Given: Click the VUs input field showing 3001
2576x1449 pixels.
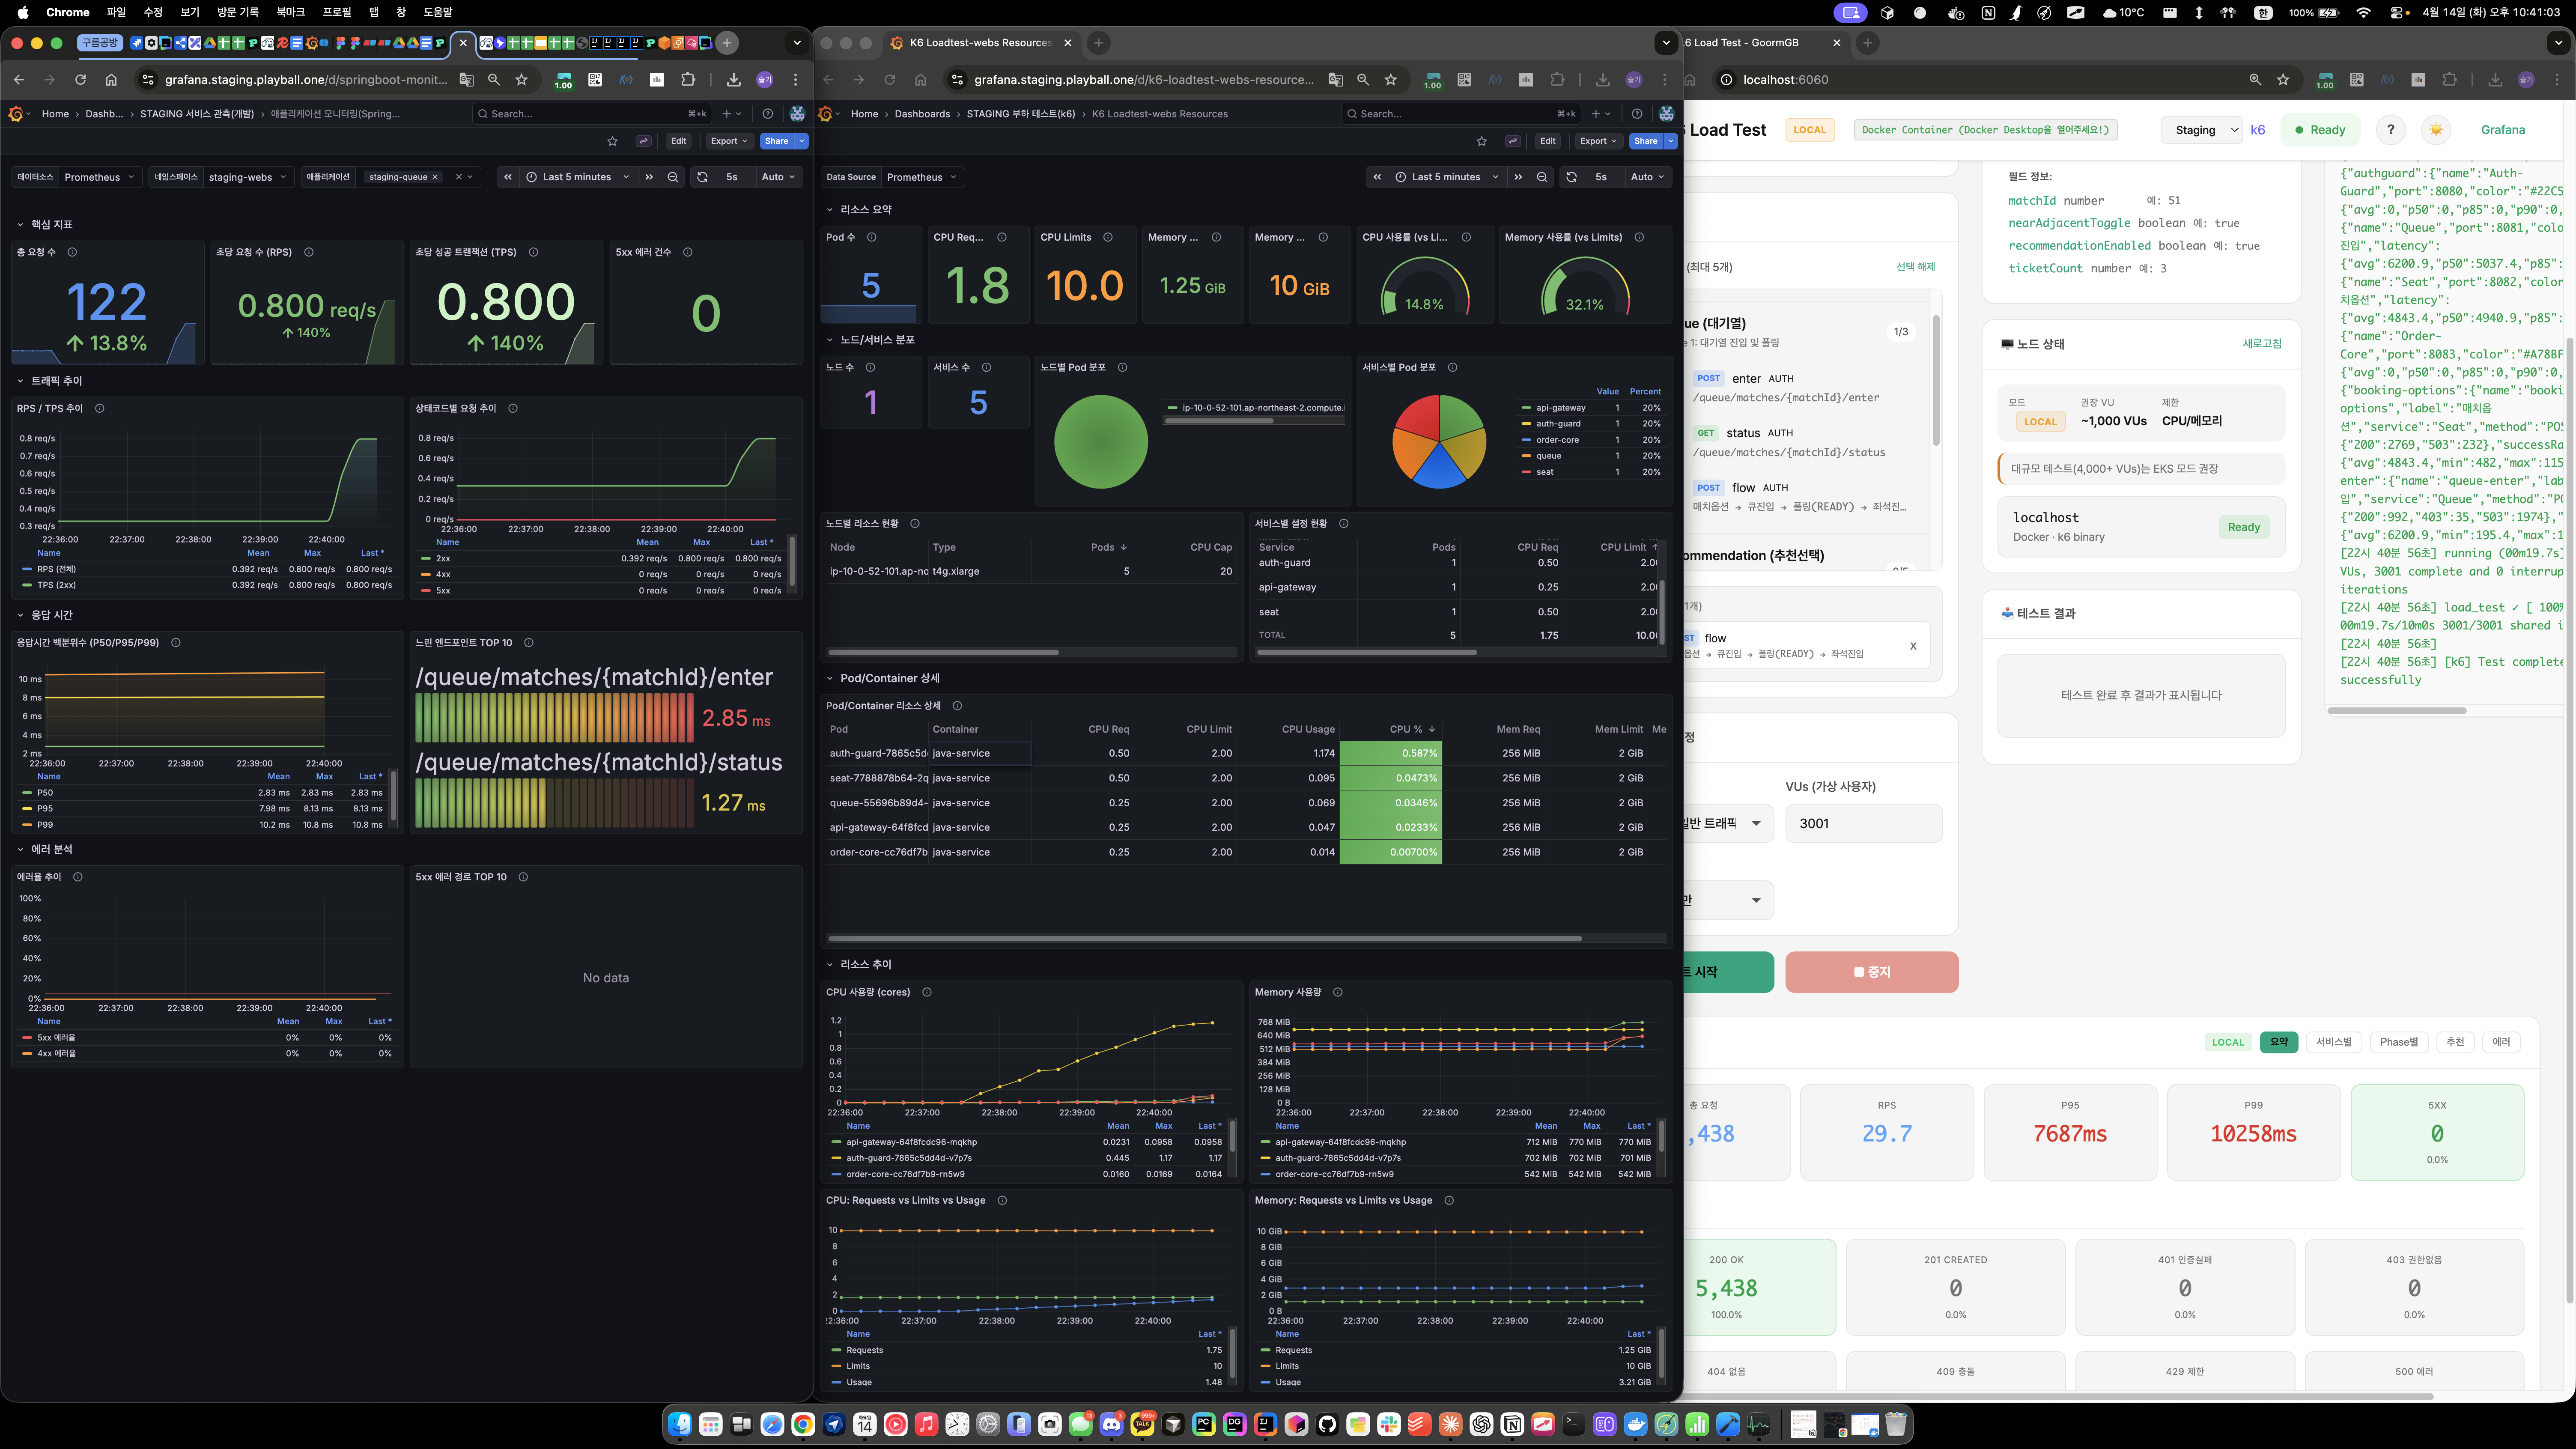Looking at the screenshot, I should click(1863, 823).
